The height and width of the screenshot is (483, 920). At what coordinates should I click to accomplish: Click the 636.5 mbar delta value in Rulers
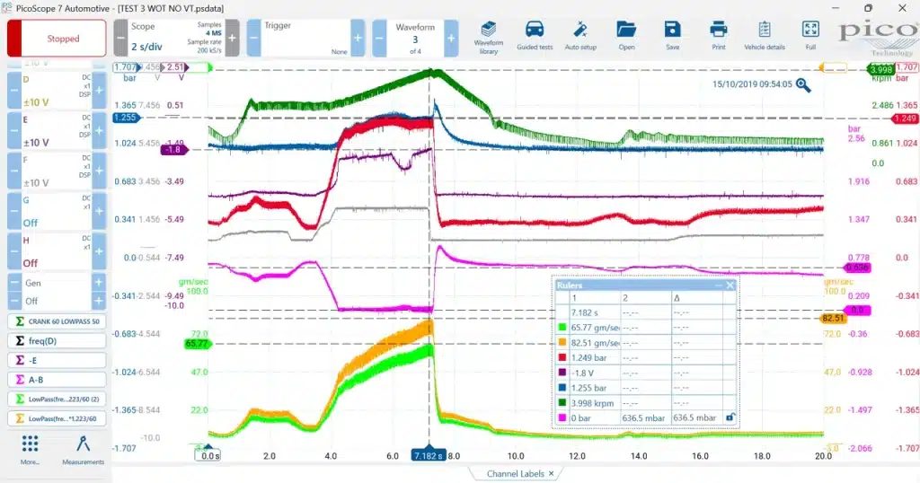694,418
